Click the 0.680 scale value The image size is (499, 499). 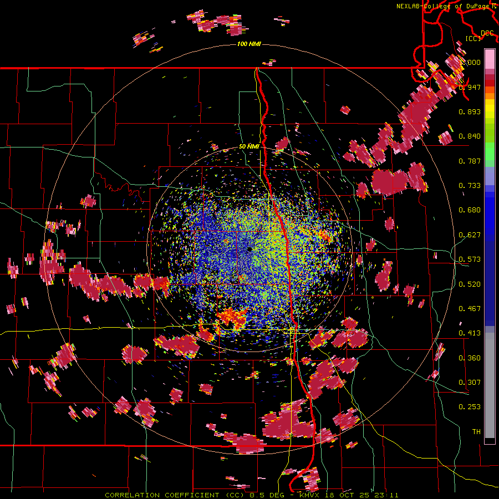470,210
